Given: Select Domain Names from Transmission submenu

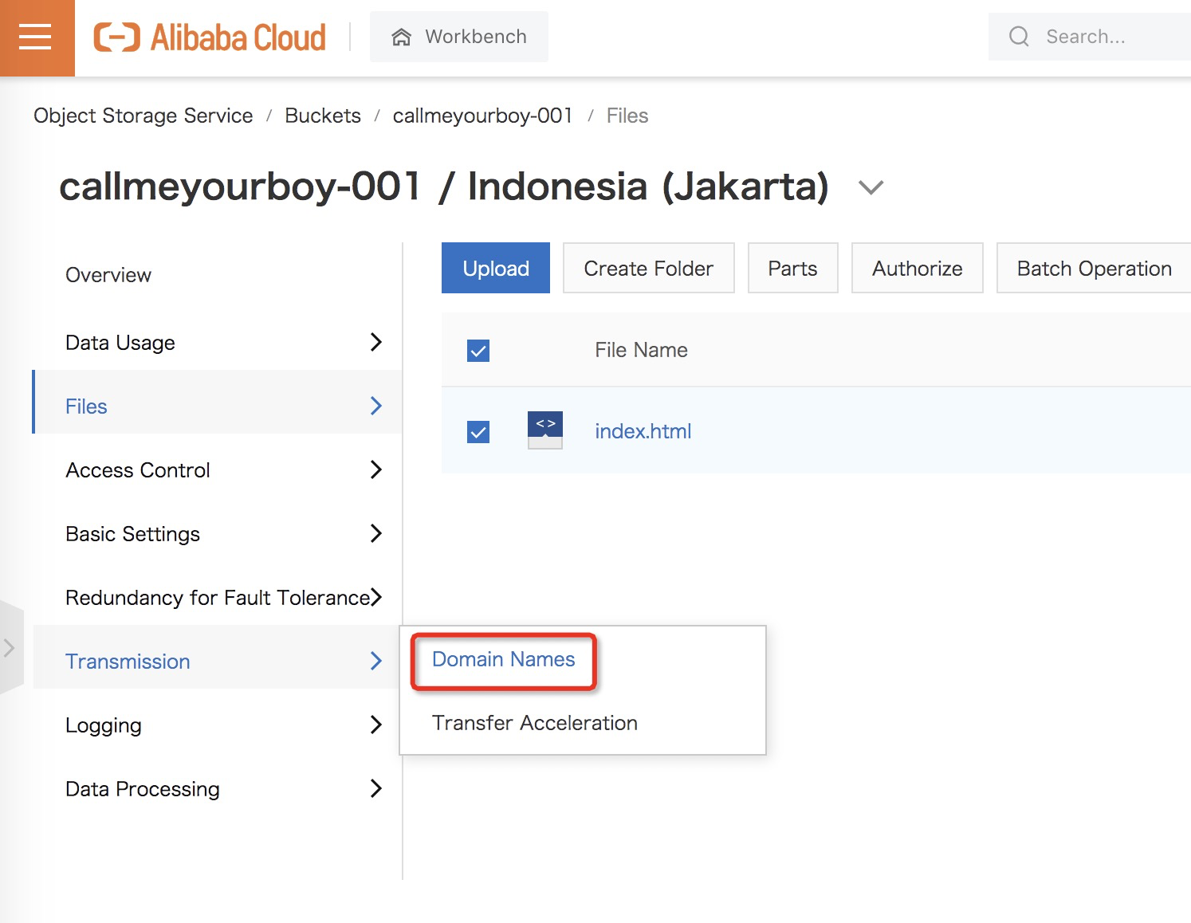Looking at the screenshot, I should click(503, 659).
